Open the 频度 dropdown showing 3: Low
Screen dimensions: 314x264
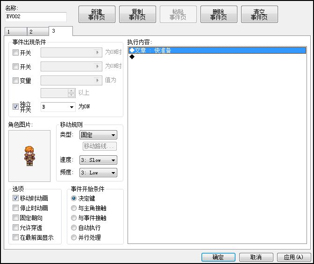coord(98,173)
